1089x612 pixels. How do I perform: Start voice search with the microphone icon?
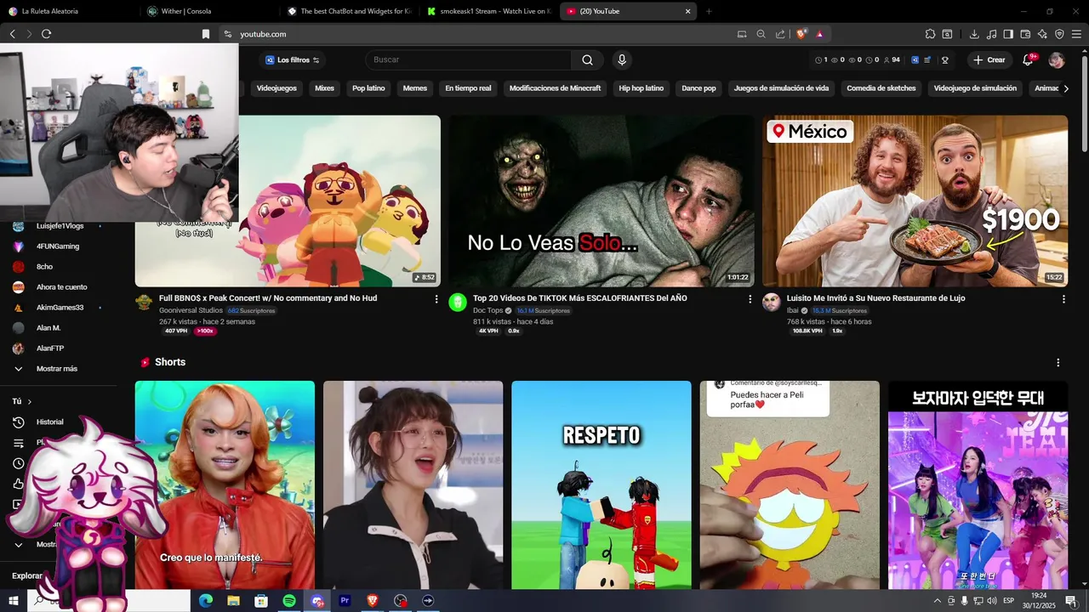coord(622,59)
